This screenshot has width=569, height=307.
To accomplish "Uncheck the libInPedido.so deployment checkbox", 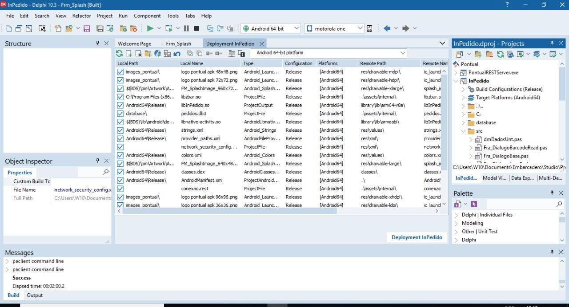I will (x=120, y=105).
